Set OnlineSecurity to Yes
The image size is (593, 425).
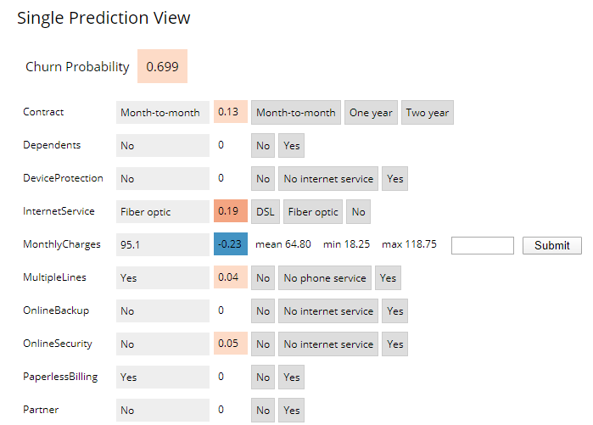394,344
